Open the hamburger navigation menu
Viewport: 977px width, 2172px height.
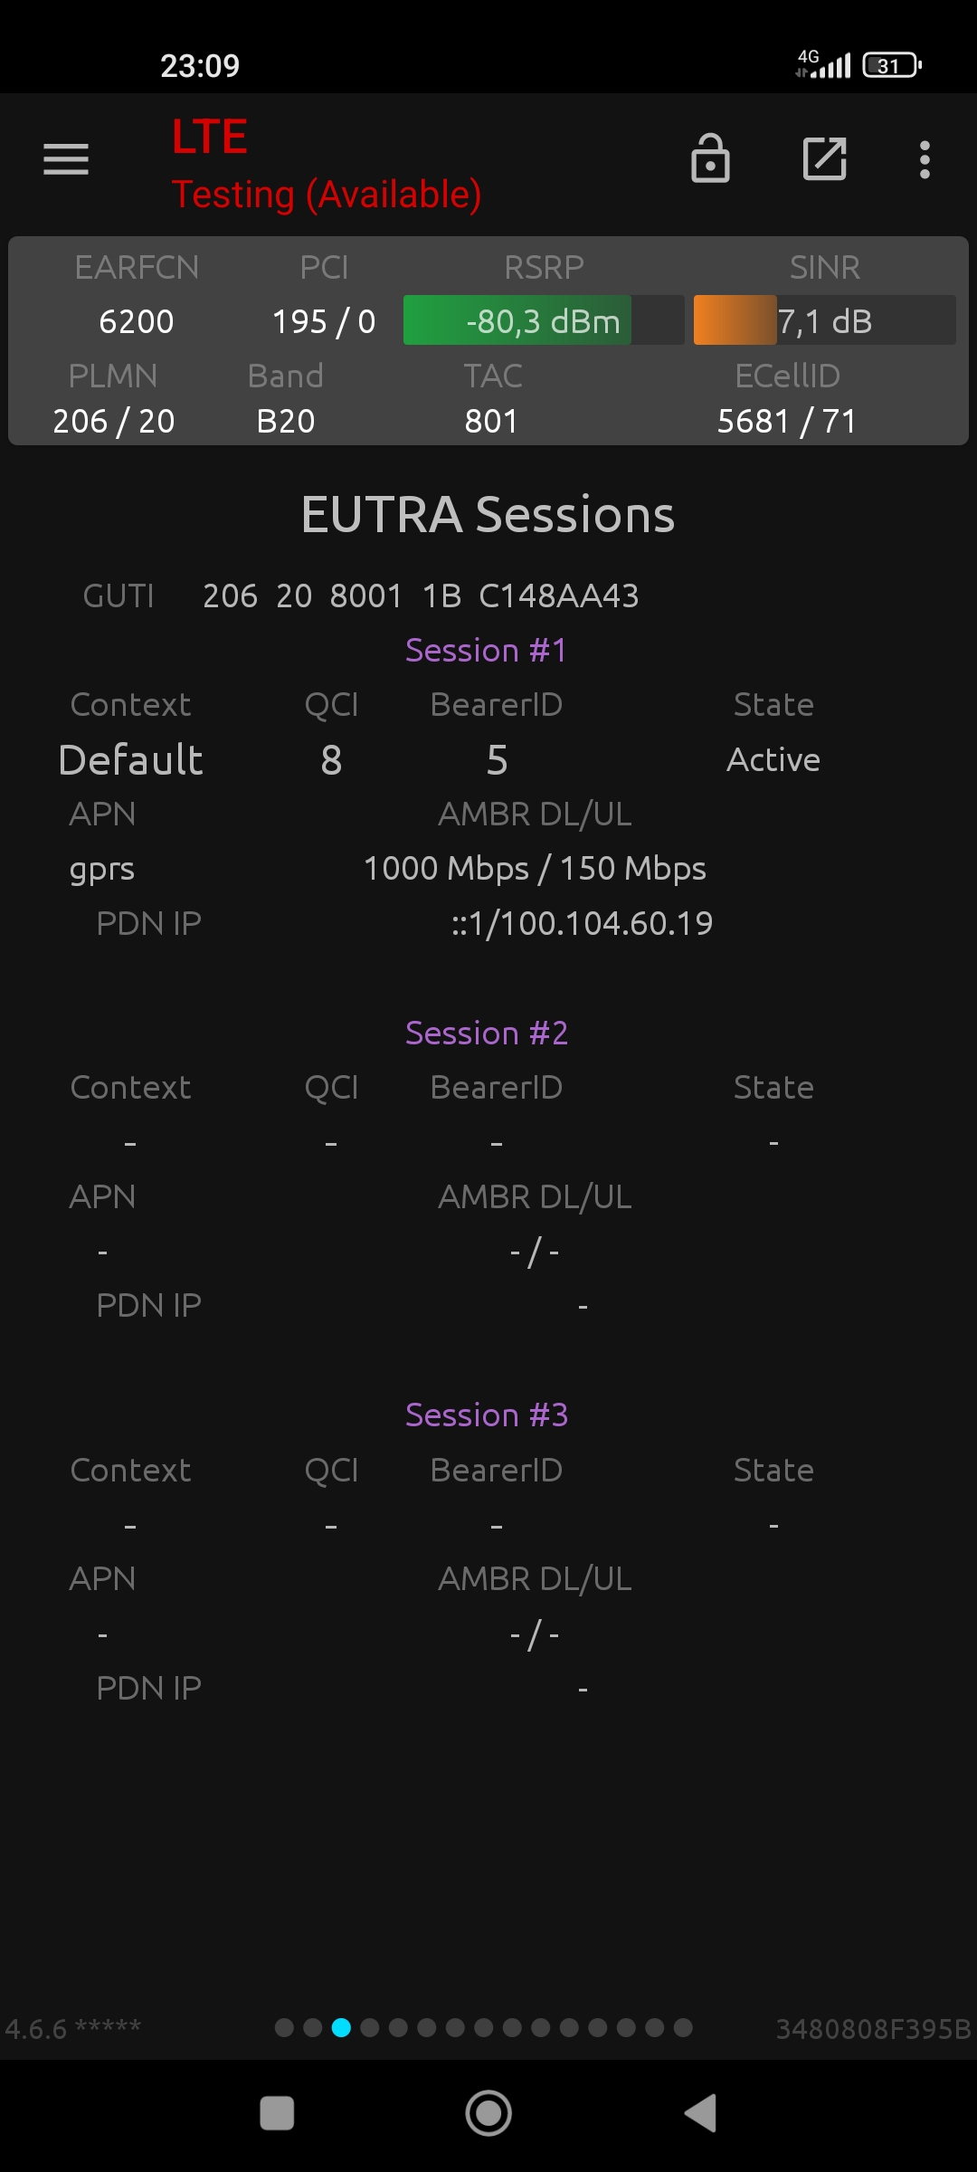[x=66, y=159]
